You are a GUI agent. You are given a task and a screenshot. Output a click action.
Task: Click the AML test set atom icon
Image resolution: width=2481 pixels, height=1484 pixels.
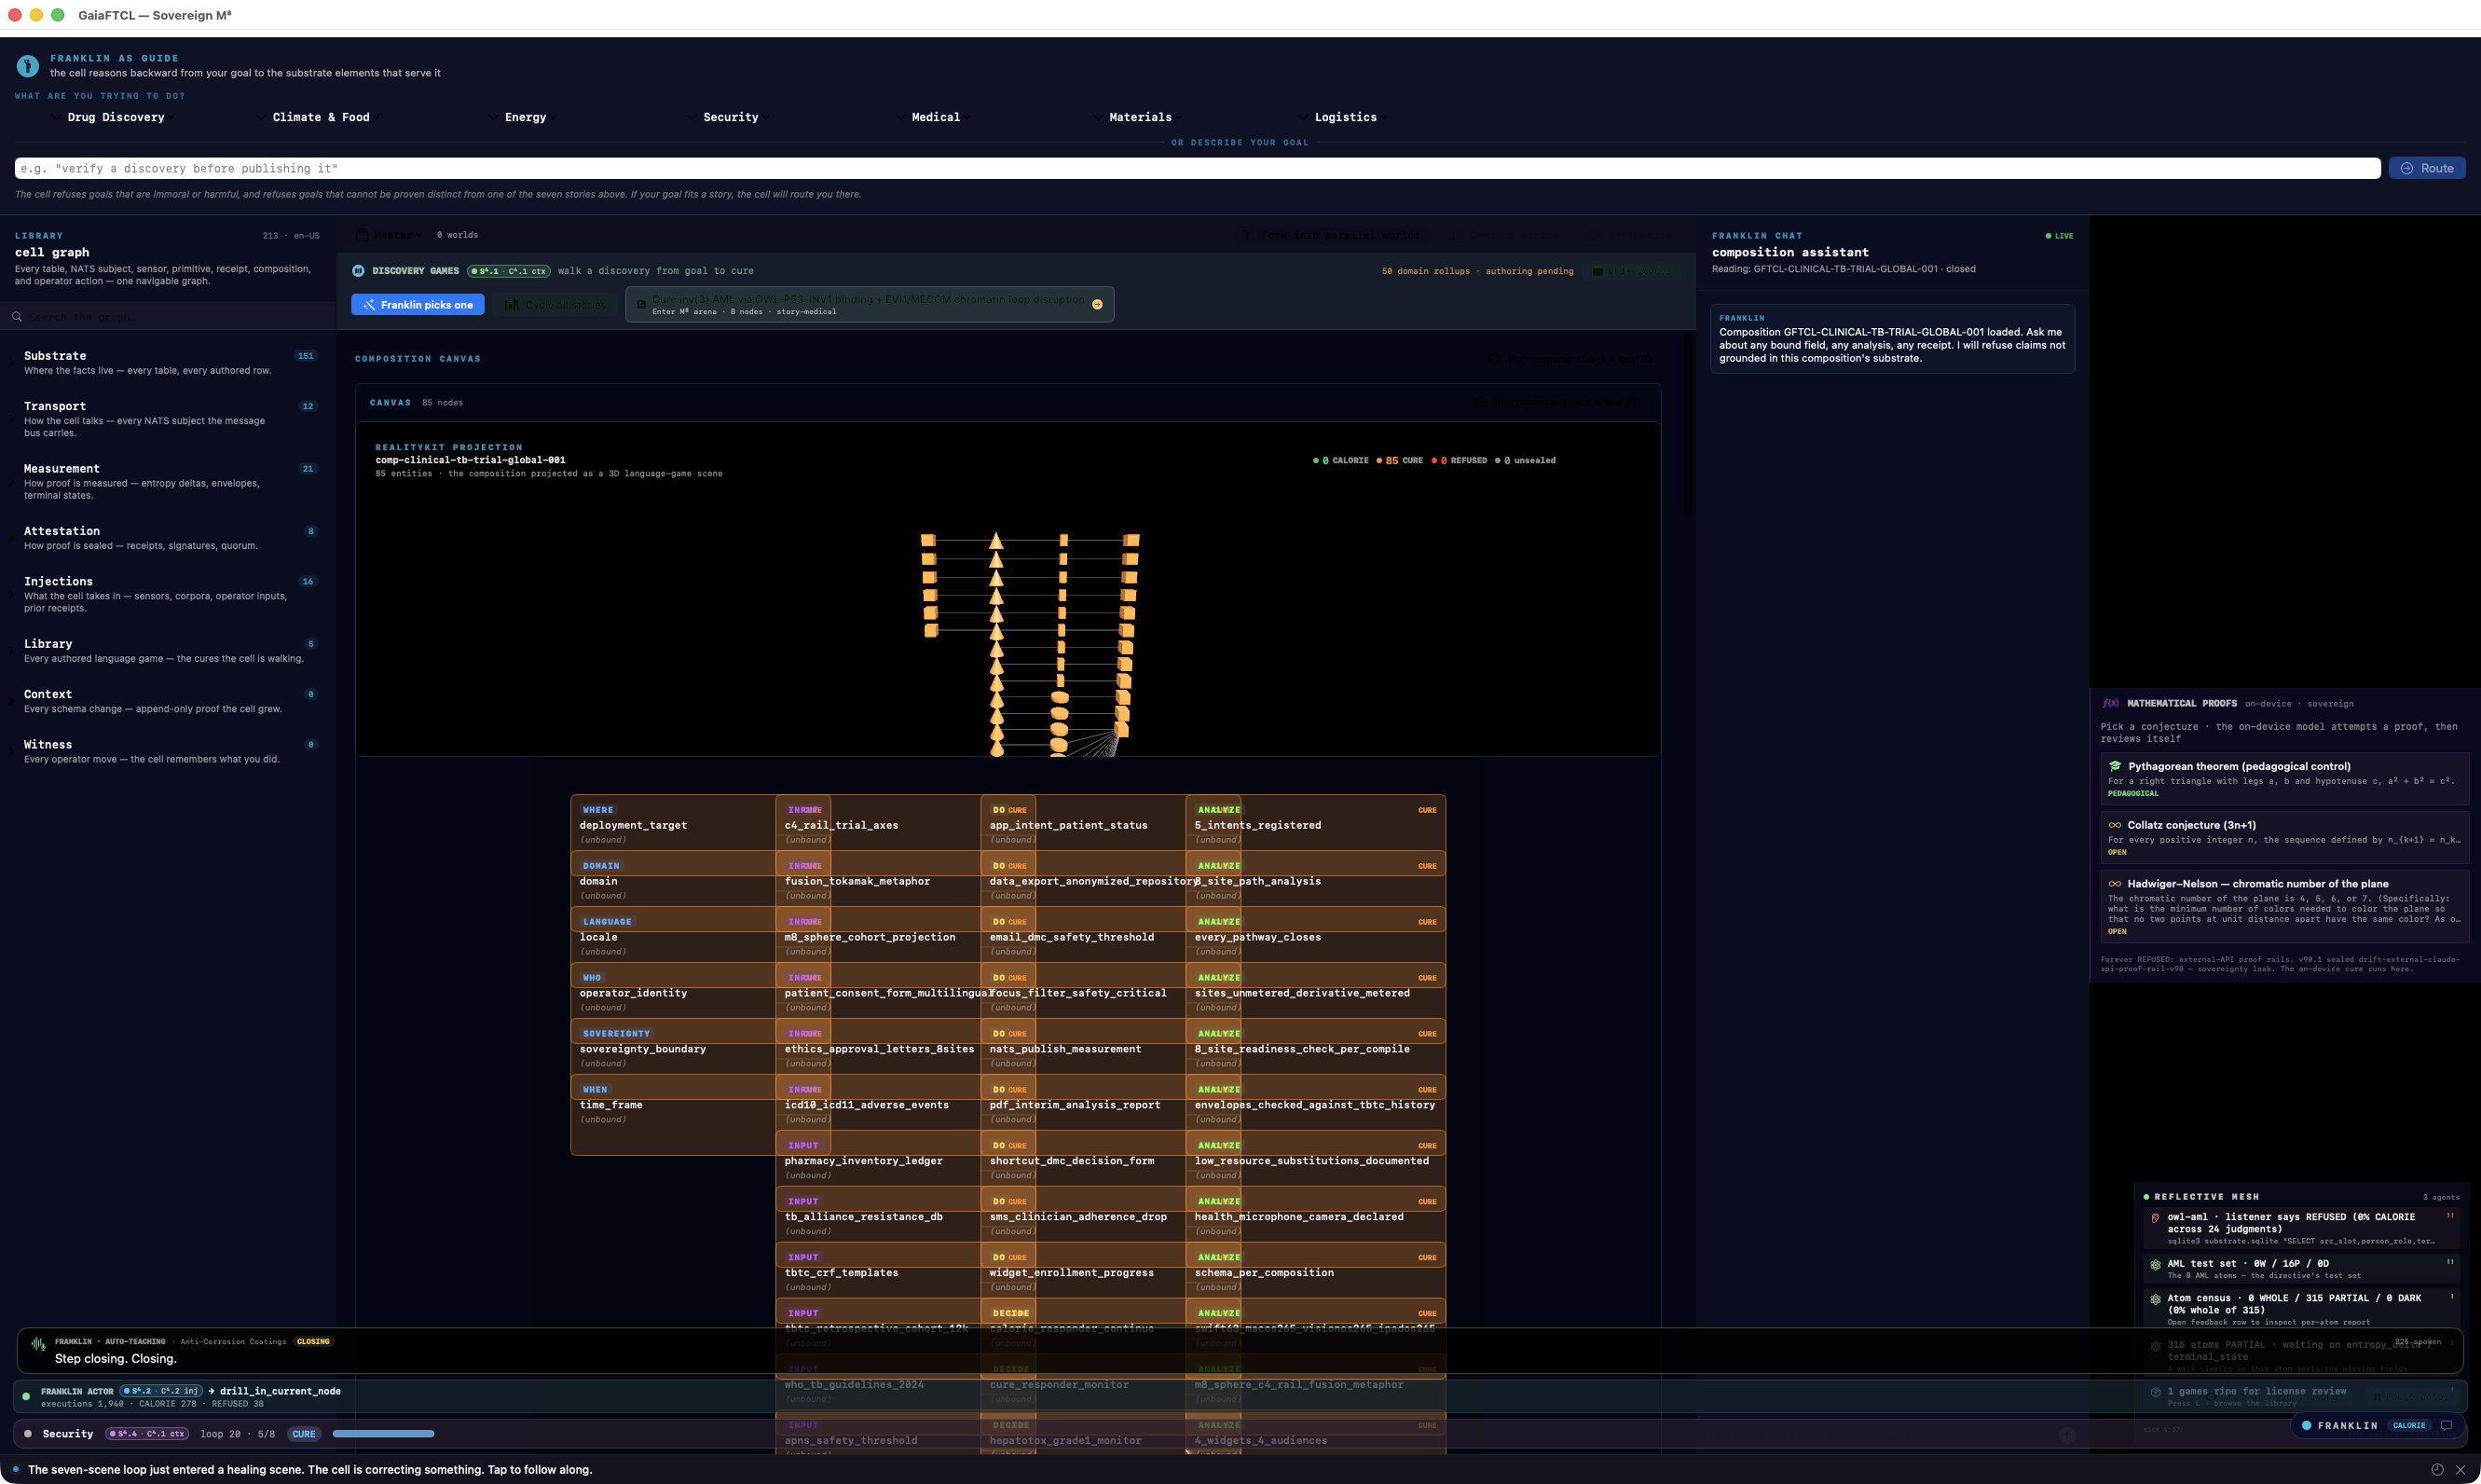point(2155,1264)
